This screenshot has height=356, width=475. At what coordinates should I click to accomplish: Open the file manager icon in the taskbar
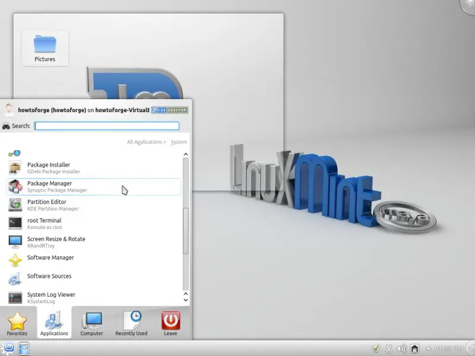click(x=24, y=348)
